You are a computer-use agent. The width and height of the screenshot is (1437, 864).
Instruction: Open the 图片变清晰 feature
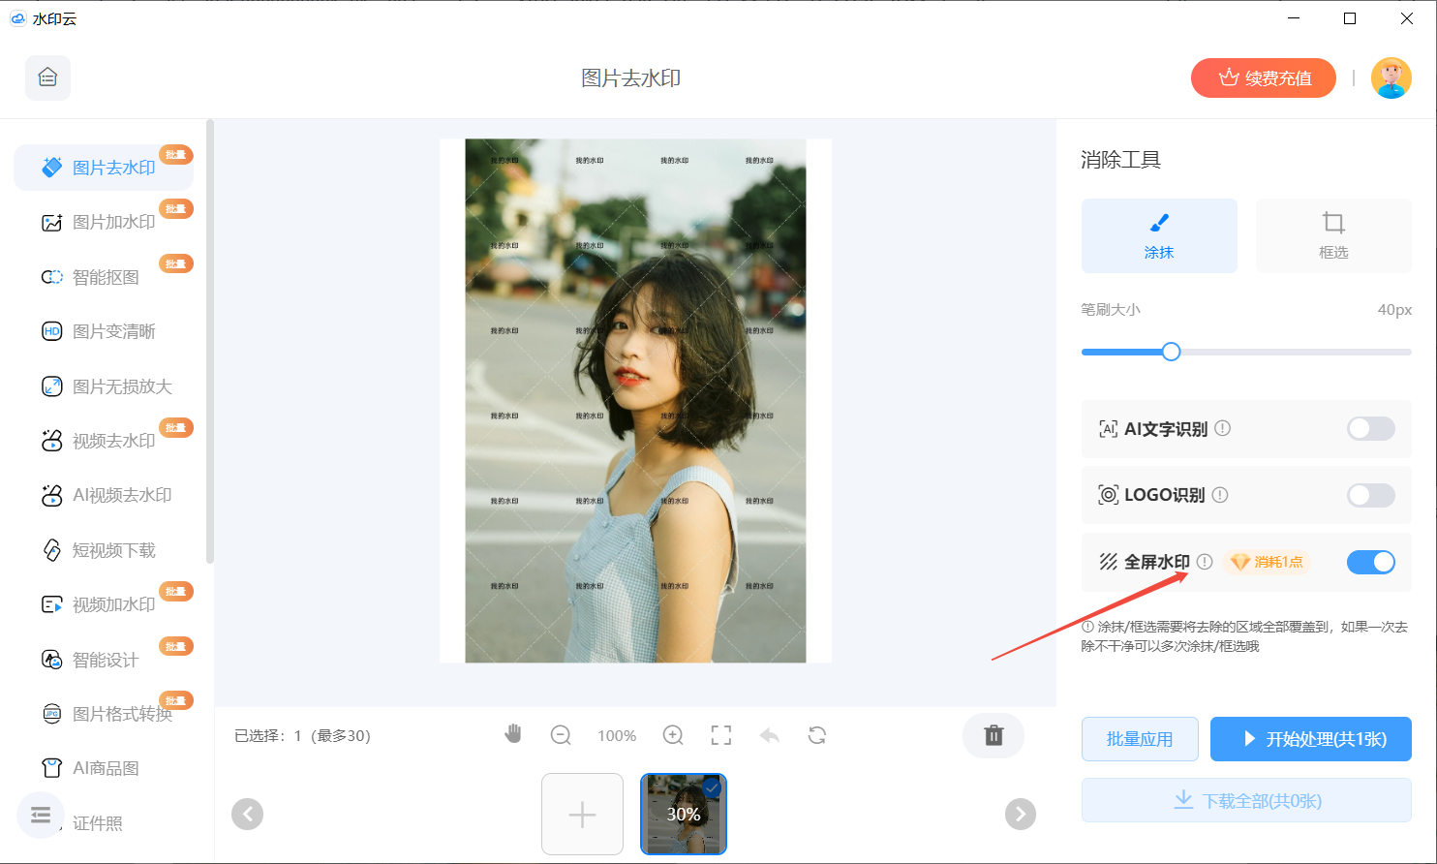point(113,330)
